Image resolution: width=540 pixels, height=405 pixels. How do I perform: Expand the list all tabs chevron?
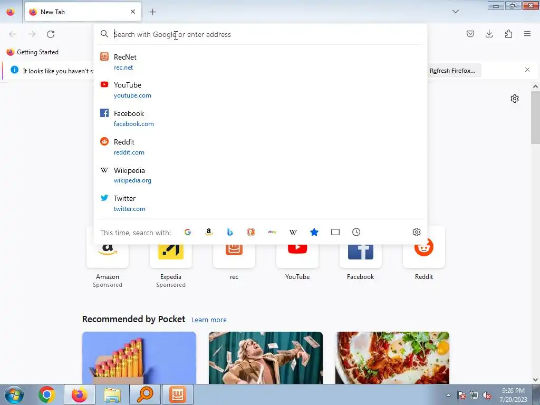(x=455, y=12)
